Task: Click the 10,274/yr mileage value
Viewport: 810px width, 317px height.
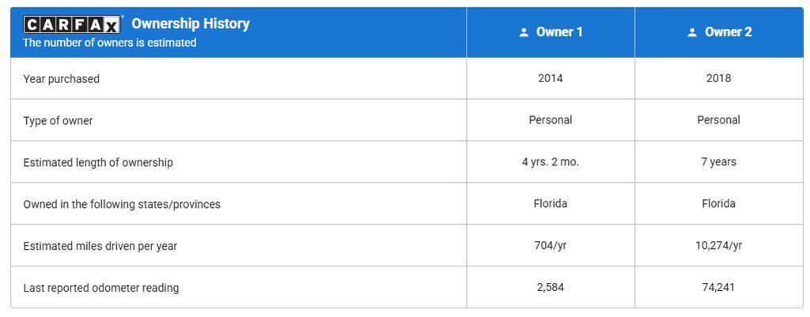Action: tap(718, 246)
